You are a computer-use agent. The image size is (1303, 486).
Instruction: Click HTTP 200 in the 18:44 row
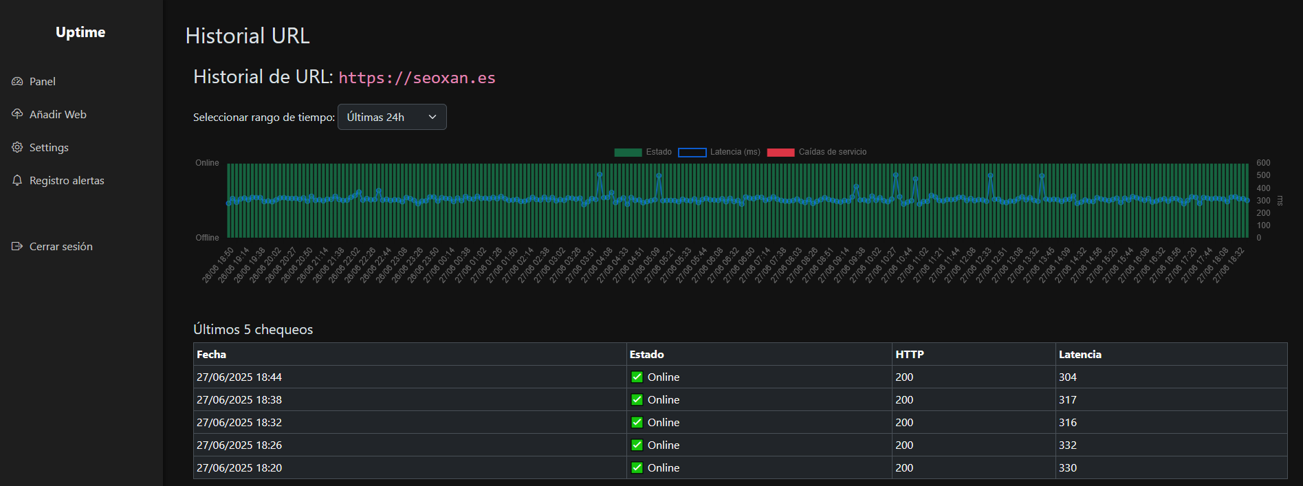[x=904, y=377]
